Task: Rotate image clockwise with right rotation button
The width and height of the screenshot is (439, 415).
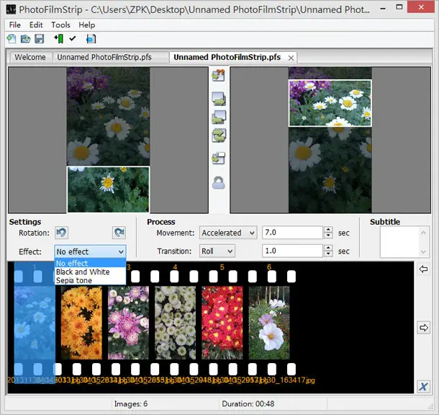Action: coord(119,233)
